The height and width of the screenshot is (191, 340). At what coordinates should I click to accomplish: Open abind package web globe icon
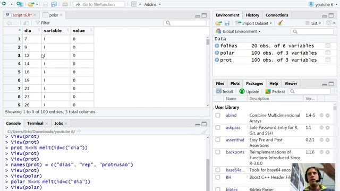(321, 116)
